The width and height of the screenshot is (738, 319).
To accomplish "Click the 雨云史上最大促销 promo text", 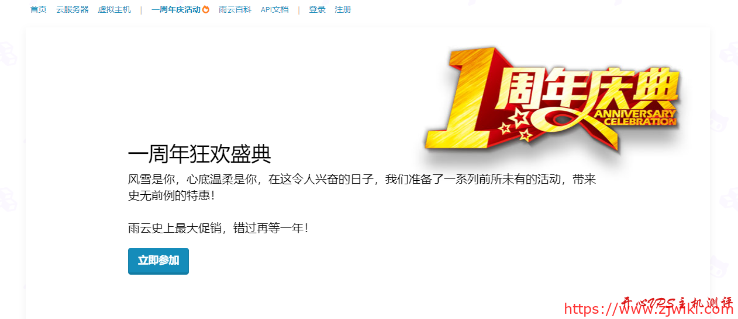I will (218, 228).
